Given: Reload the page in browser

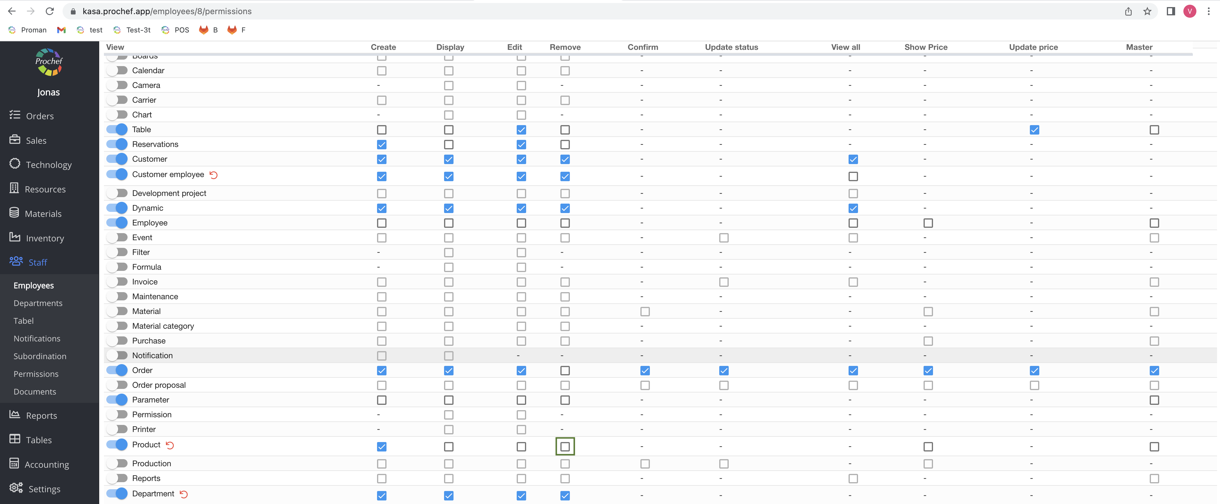Looking at the screenshot, I should pos(49,11).
